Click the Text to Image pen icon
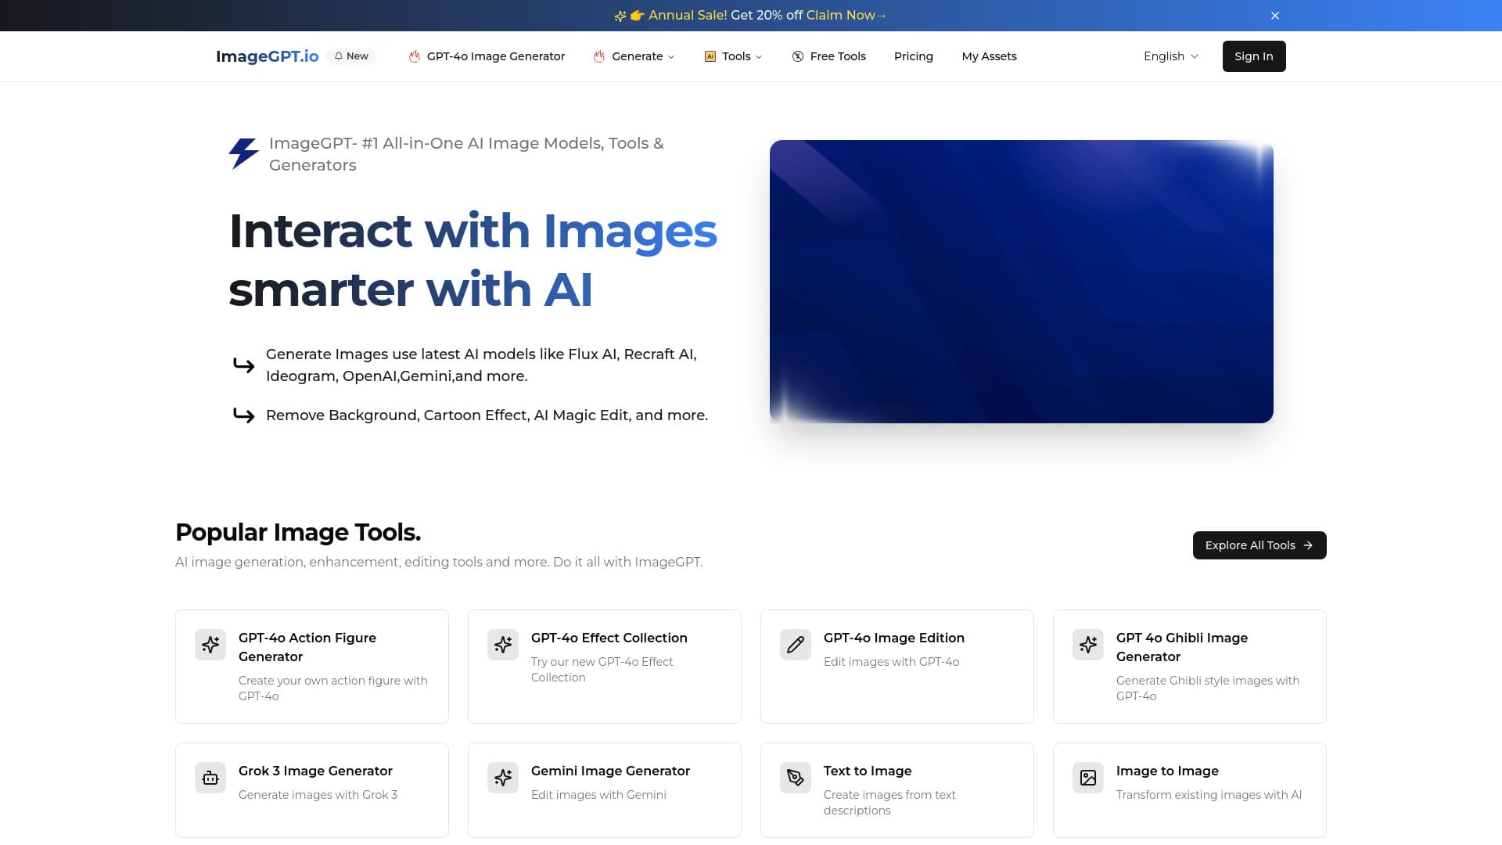Screen dimensions: 1502x845 pyautogui.click(x=796, y=777)
